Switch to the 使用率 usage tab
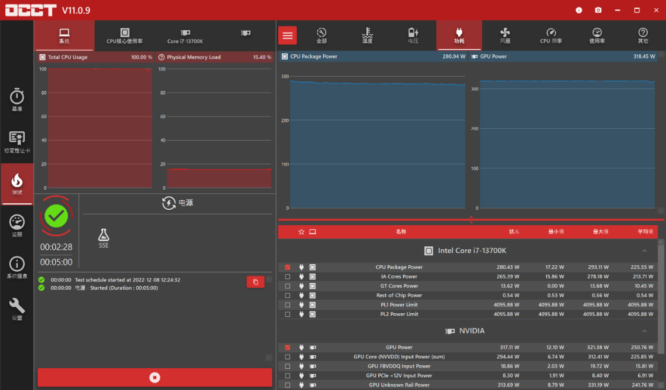The width and height of the screenshot is (666, 390). (597, 35)
